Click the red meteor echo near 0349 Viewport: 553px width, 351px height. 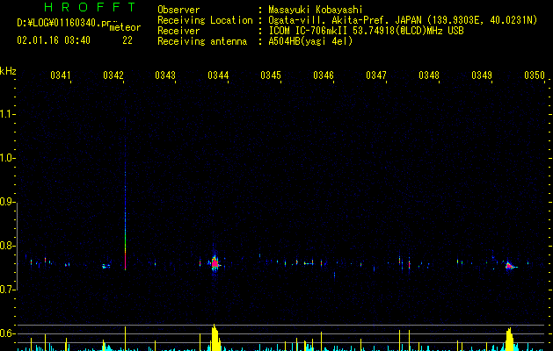(509, 266)
